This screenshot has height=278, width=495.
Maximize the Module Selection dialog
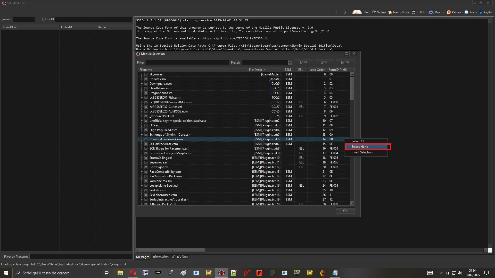(x=346, y=54)
